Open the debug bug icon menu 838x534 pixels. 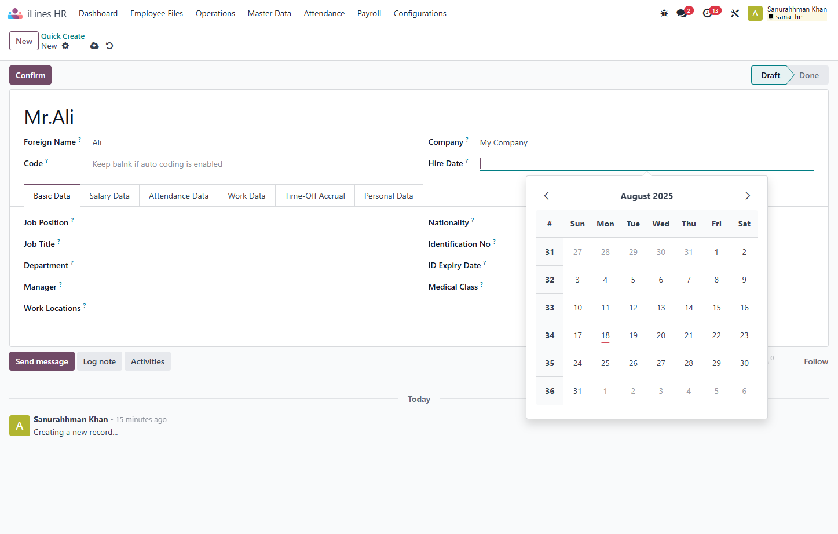(x=664, y=13)
